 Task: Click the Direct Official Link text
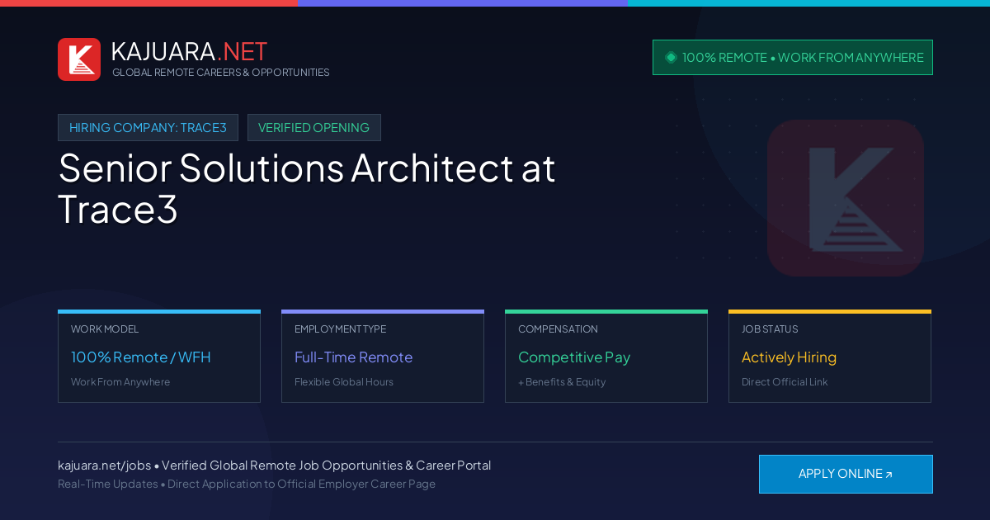pyautogui.click(x=785, y=382)
